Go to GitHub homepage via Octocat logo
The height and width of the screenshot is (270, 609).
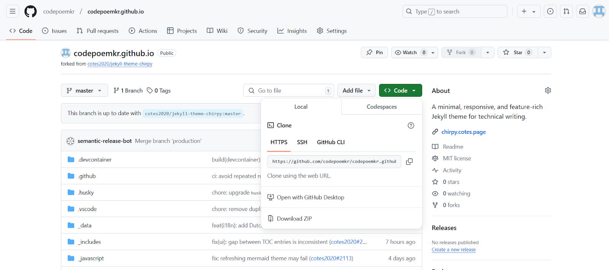click(30, 11)
